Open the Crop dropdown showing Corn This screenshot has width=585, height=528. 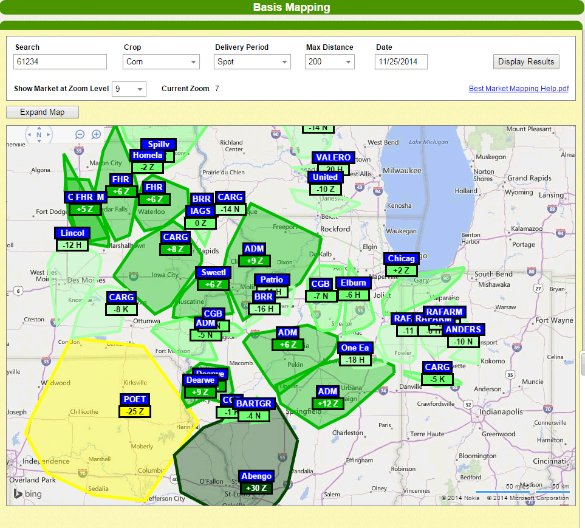click(x=161, y=61)
